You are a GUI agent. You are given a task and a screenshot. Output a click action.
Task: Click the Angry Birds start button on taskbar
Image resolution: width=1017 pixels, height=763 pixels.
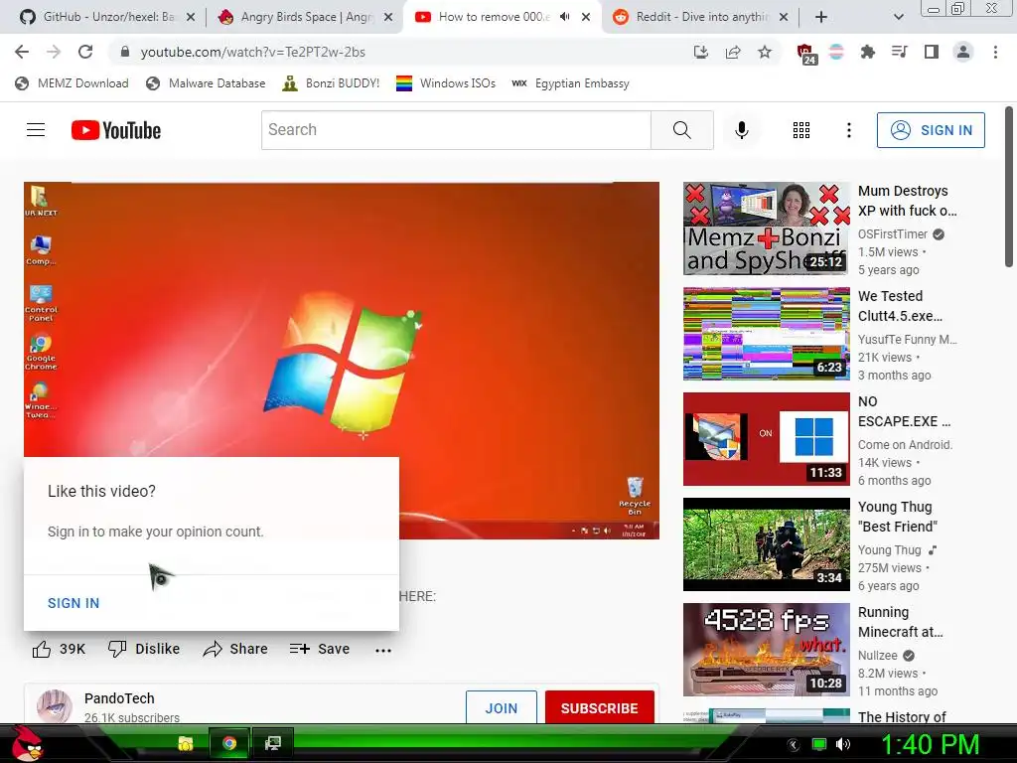[x=27, y=743]
